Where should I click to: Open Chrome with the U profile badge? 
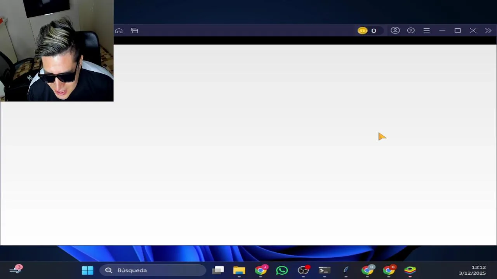(367, 270)
